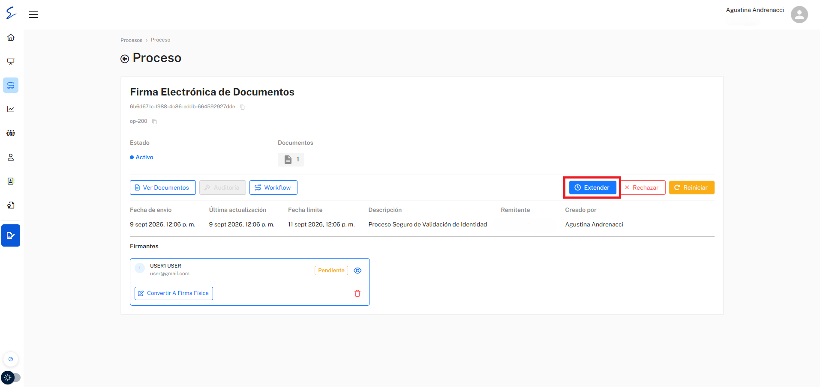
Task: Extend the process with Extender
Action: point(592,188)
